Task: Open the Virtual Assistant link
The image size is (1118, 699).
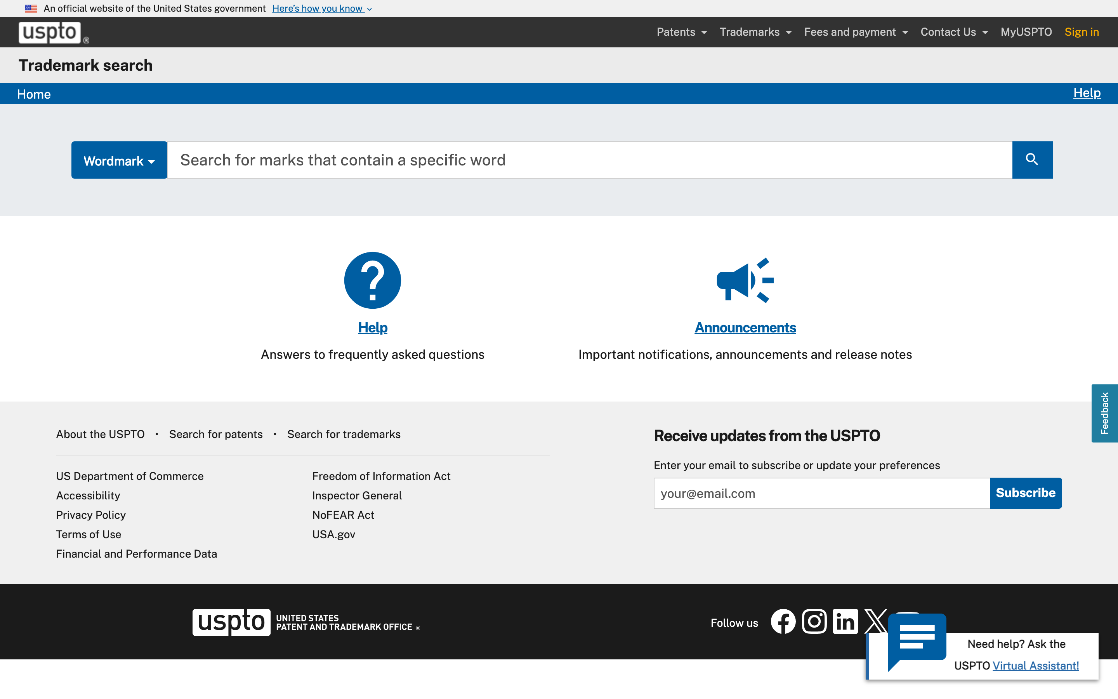Action: (1036, 666)
